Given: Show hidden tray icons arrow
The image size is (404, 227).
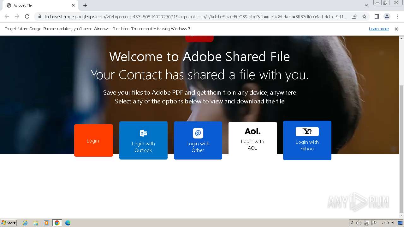Looking at the screenshot, I should (352, 223).
